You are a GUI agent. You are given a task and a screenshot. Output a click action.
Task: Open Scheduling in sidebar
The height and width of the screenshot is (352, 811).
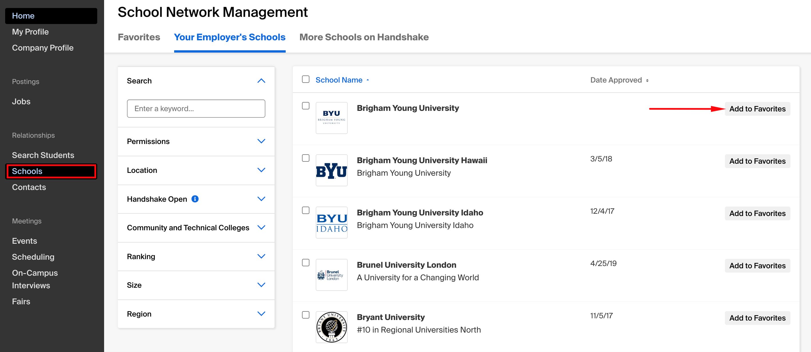click(33, 257)
